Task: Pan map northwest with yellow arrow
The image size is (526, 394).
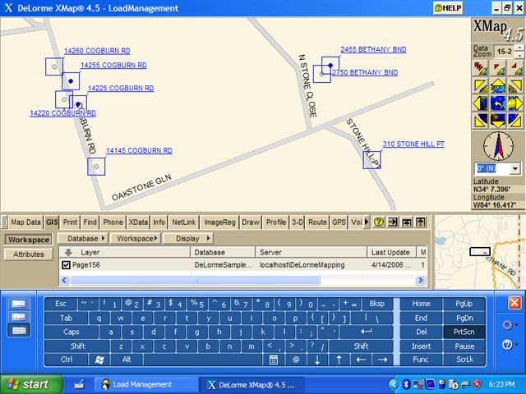Action: 480,85
